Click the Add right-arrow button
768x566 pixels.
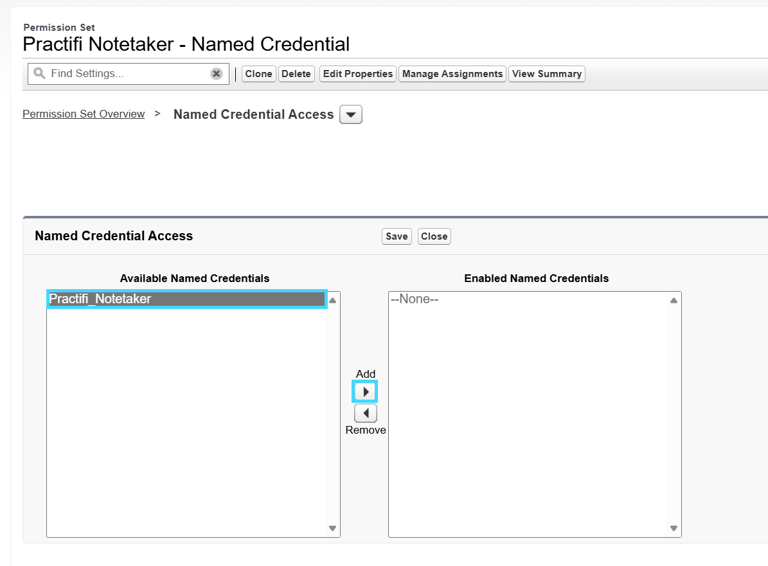pos(366,392)
